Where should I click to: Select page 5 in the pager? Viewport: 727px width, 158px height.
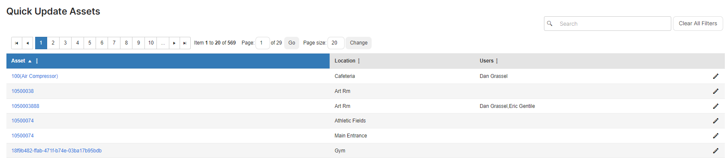coord(90,43)
